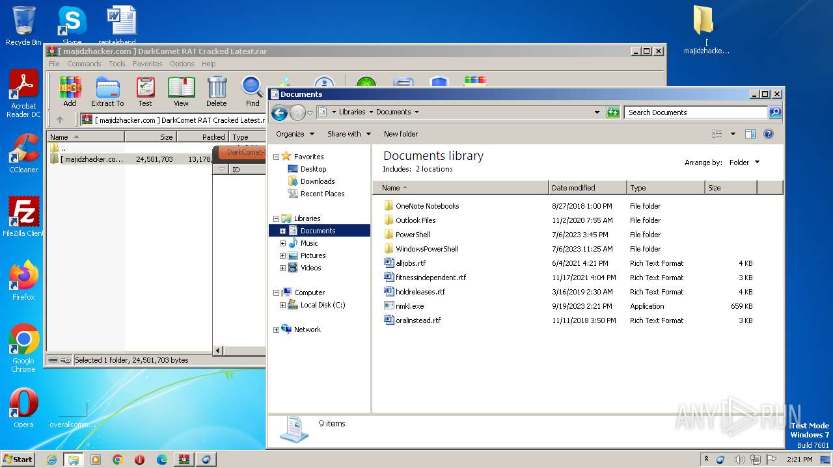Expand Documents tree node
Image resolution: width=833 pixels, height=468 pixels.
tap(282, 231)
